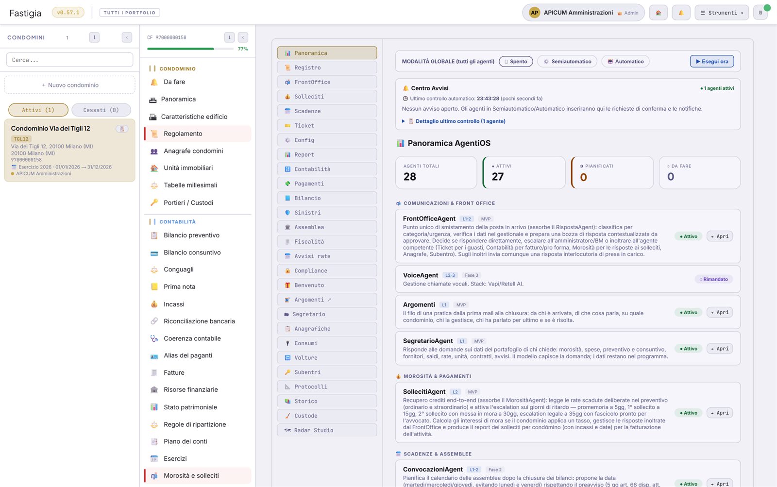Open the Solleciti agent section
Viewport: 777px width, 487px height.
coord(327,97)
